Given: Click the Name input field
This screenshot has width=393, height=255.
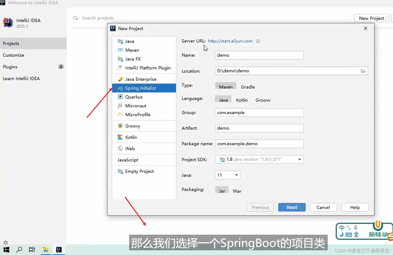Looking at the screenshot, I should tap(259, 55).
